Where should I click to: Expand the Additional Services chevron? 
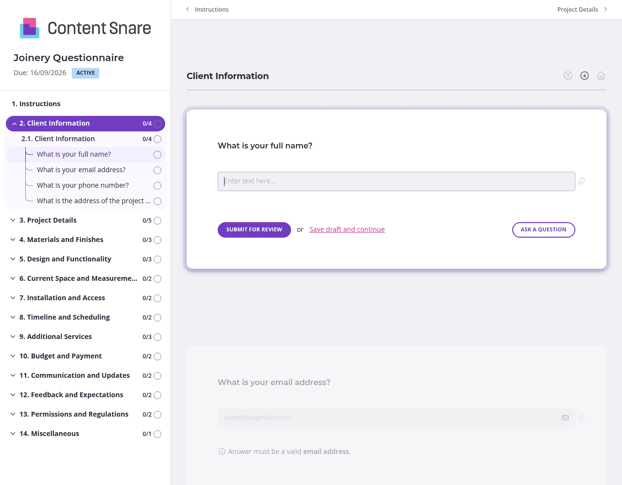(x=13, y=337)
